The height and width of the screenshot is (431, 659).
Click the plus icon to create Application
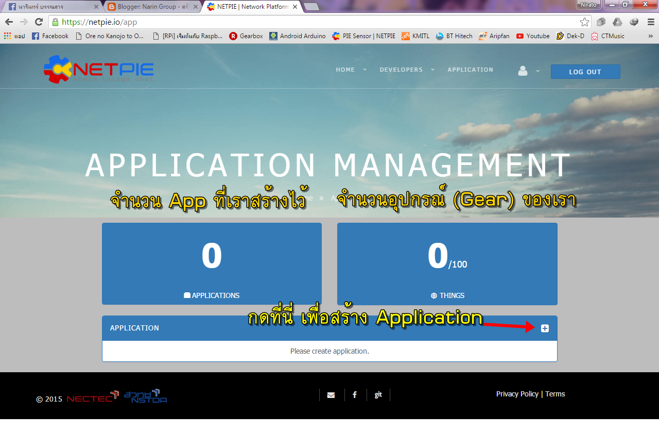pos(545,328)
